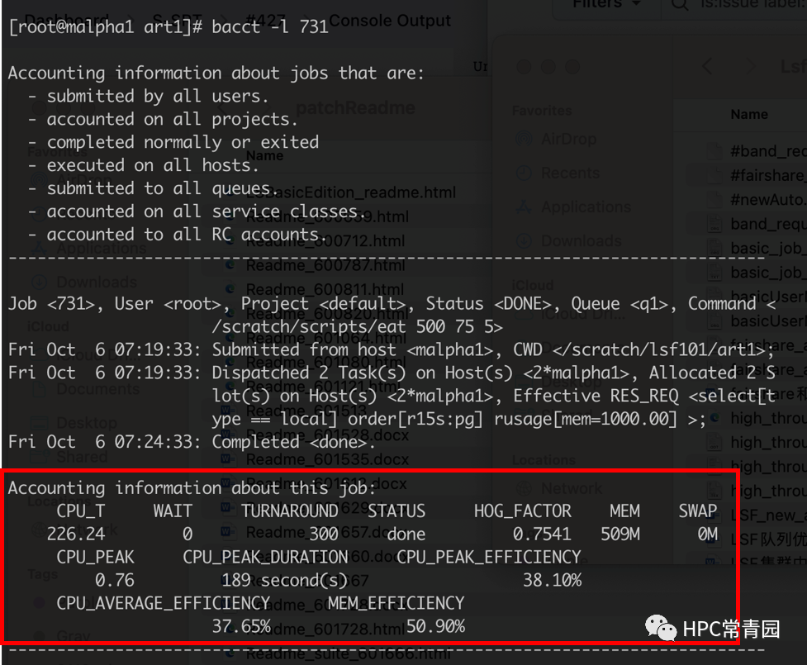
Task: Open Recents from the sidebar
Action: [565, 173]
